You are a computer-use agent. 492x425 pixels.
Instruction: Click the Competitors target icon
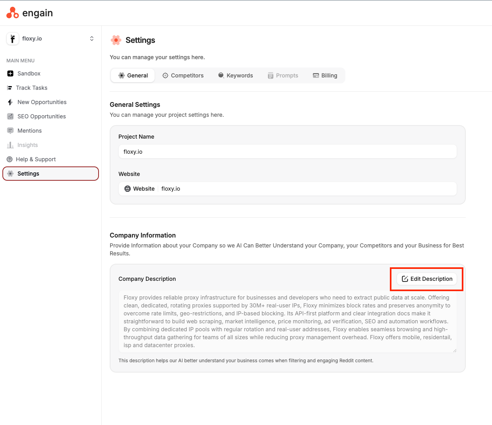pos(165,75)
